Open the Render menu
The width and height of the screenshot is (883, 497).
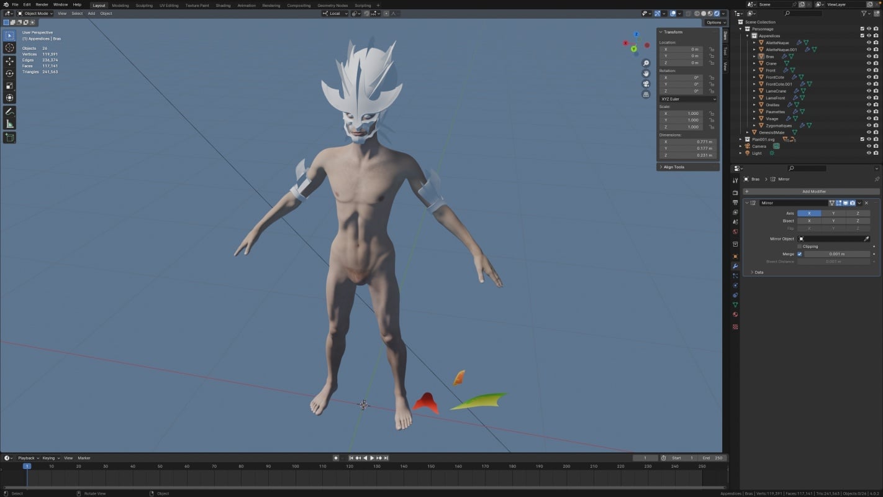pos(42,4)
